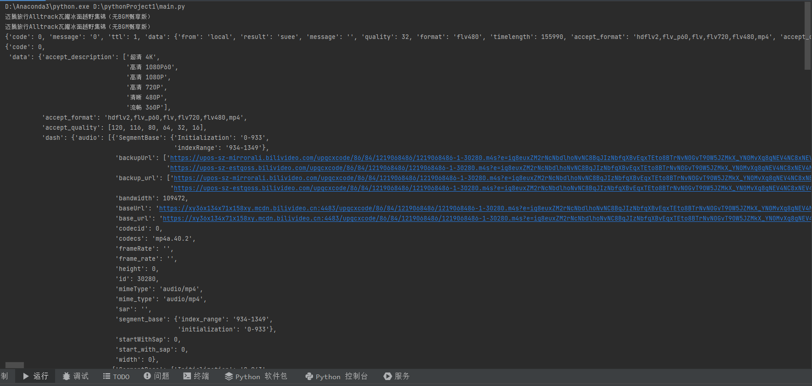
Task: Open the Python 控制台 (Console) tab
Action: pos(336,376)
